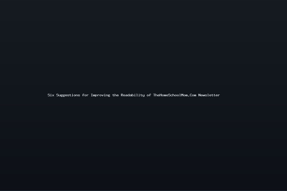Click the word "for" in the title

tap(85, 95)
